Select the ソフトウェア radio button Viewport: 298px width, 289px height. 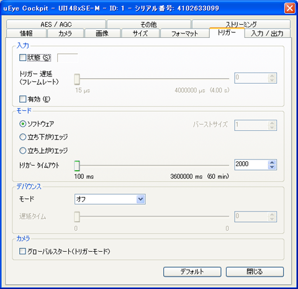[x=22, y=124]
